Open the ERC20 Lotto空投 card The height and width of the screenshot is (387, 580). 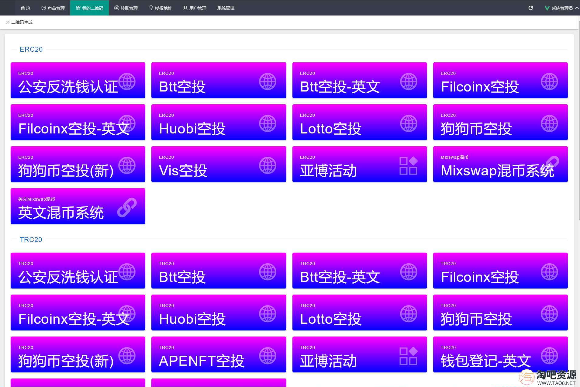[360, 122]
